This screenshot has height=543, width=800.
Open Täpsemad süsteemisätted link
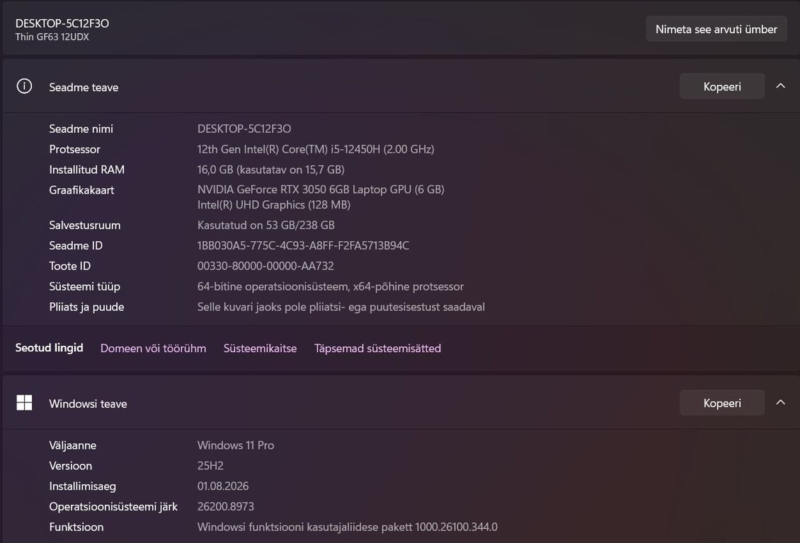377,348
